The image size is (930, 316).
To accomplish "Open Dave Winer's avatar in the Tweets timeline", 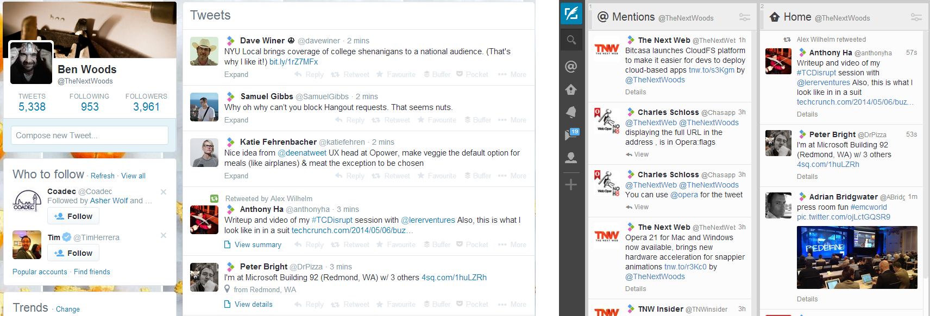I will tap(204, 51).
